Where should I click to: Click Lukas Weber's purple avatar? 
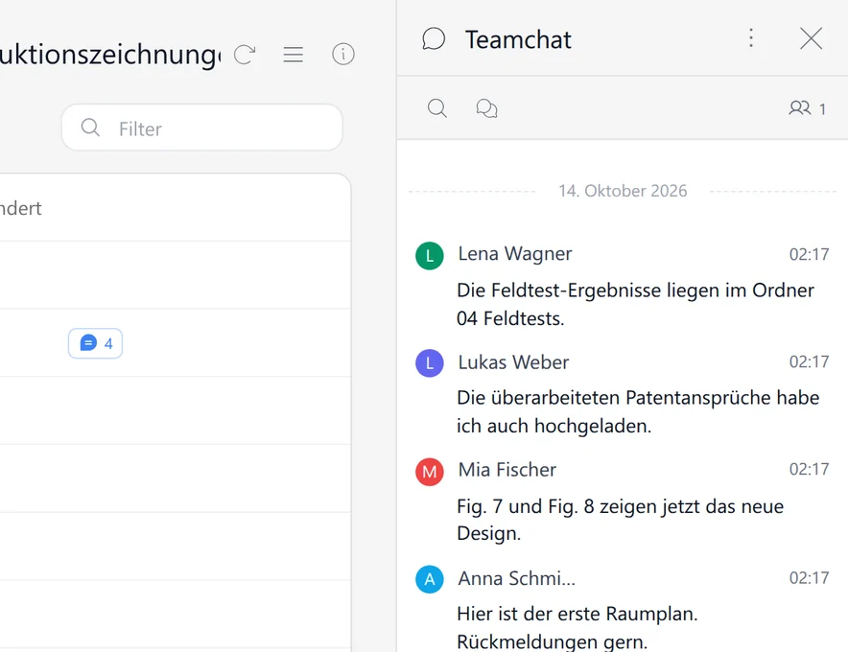430,363
